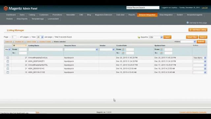The image size is (211, 119).
Task: Open the Ebay Imports menu
Action: pos(22,19)
